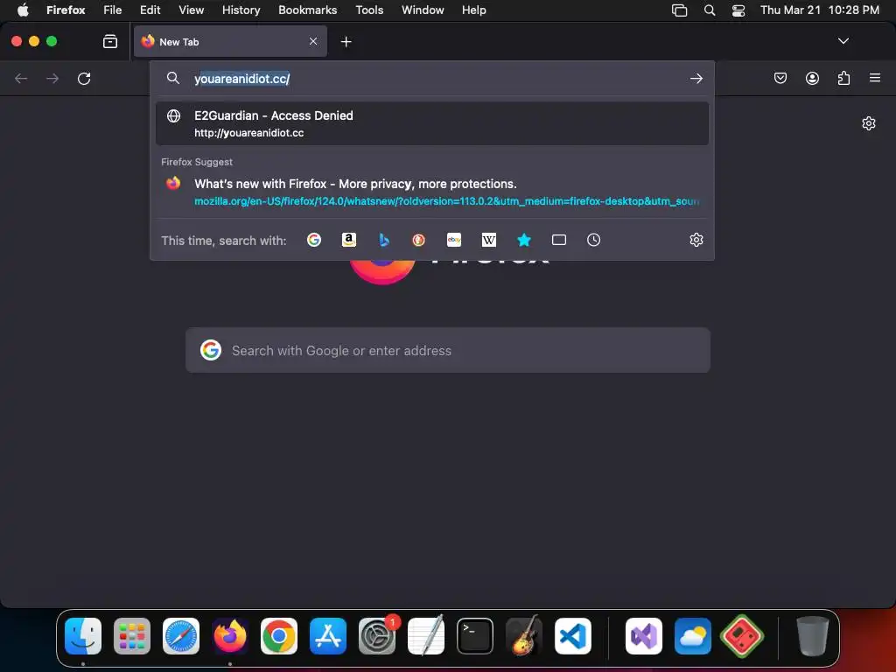Open the View menu
Screen dimensions: 896x672
pos(192,10)
